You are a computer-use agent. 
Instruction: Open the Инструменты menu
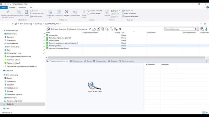tap(82, 29)
